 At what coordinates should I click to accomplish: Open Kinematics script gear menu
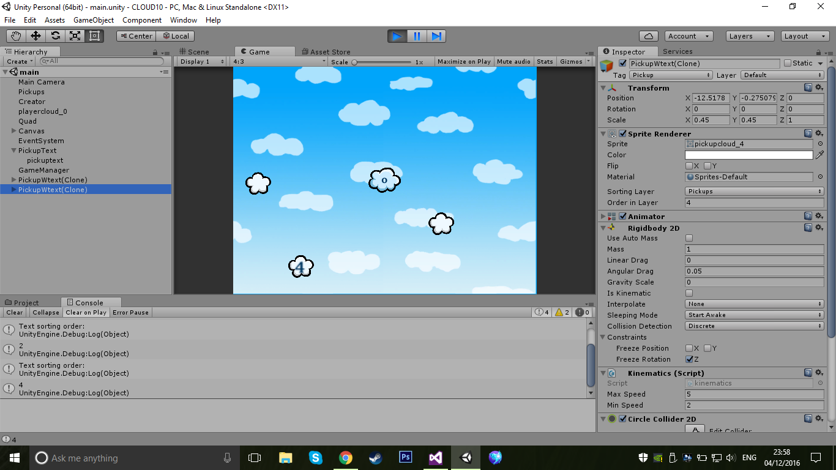[819, 373]
